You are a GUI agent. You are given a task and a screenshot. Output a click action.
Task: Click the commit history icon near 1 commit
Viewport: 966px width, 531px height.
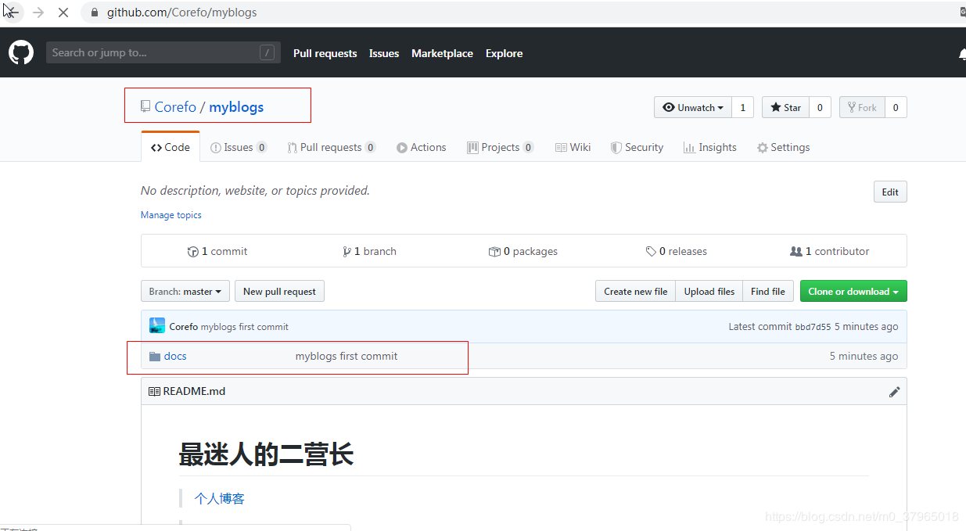[193, 252]
